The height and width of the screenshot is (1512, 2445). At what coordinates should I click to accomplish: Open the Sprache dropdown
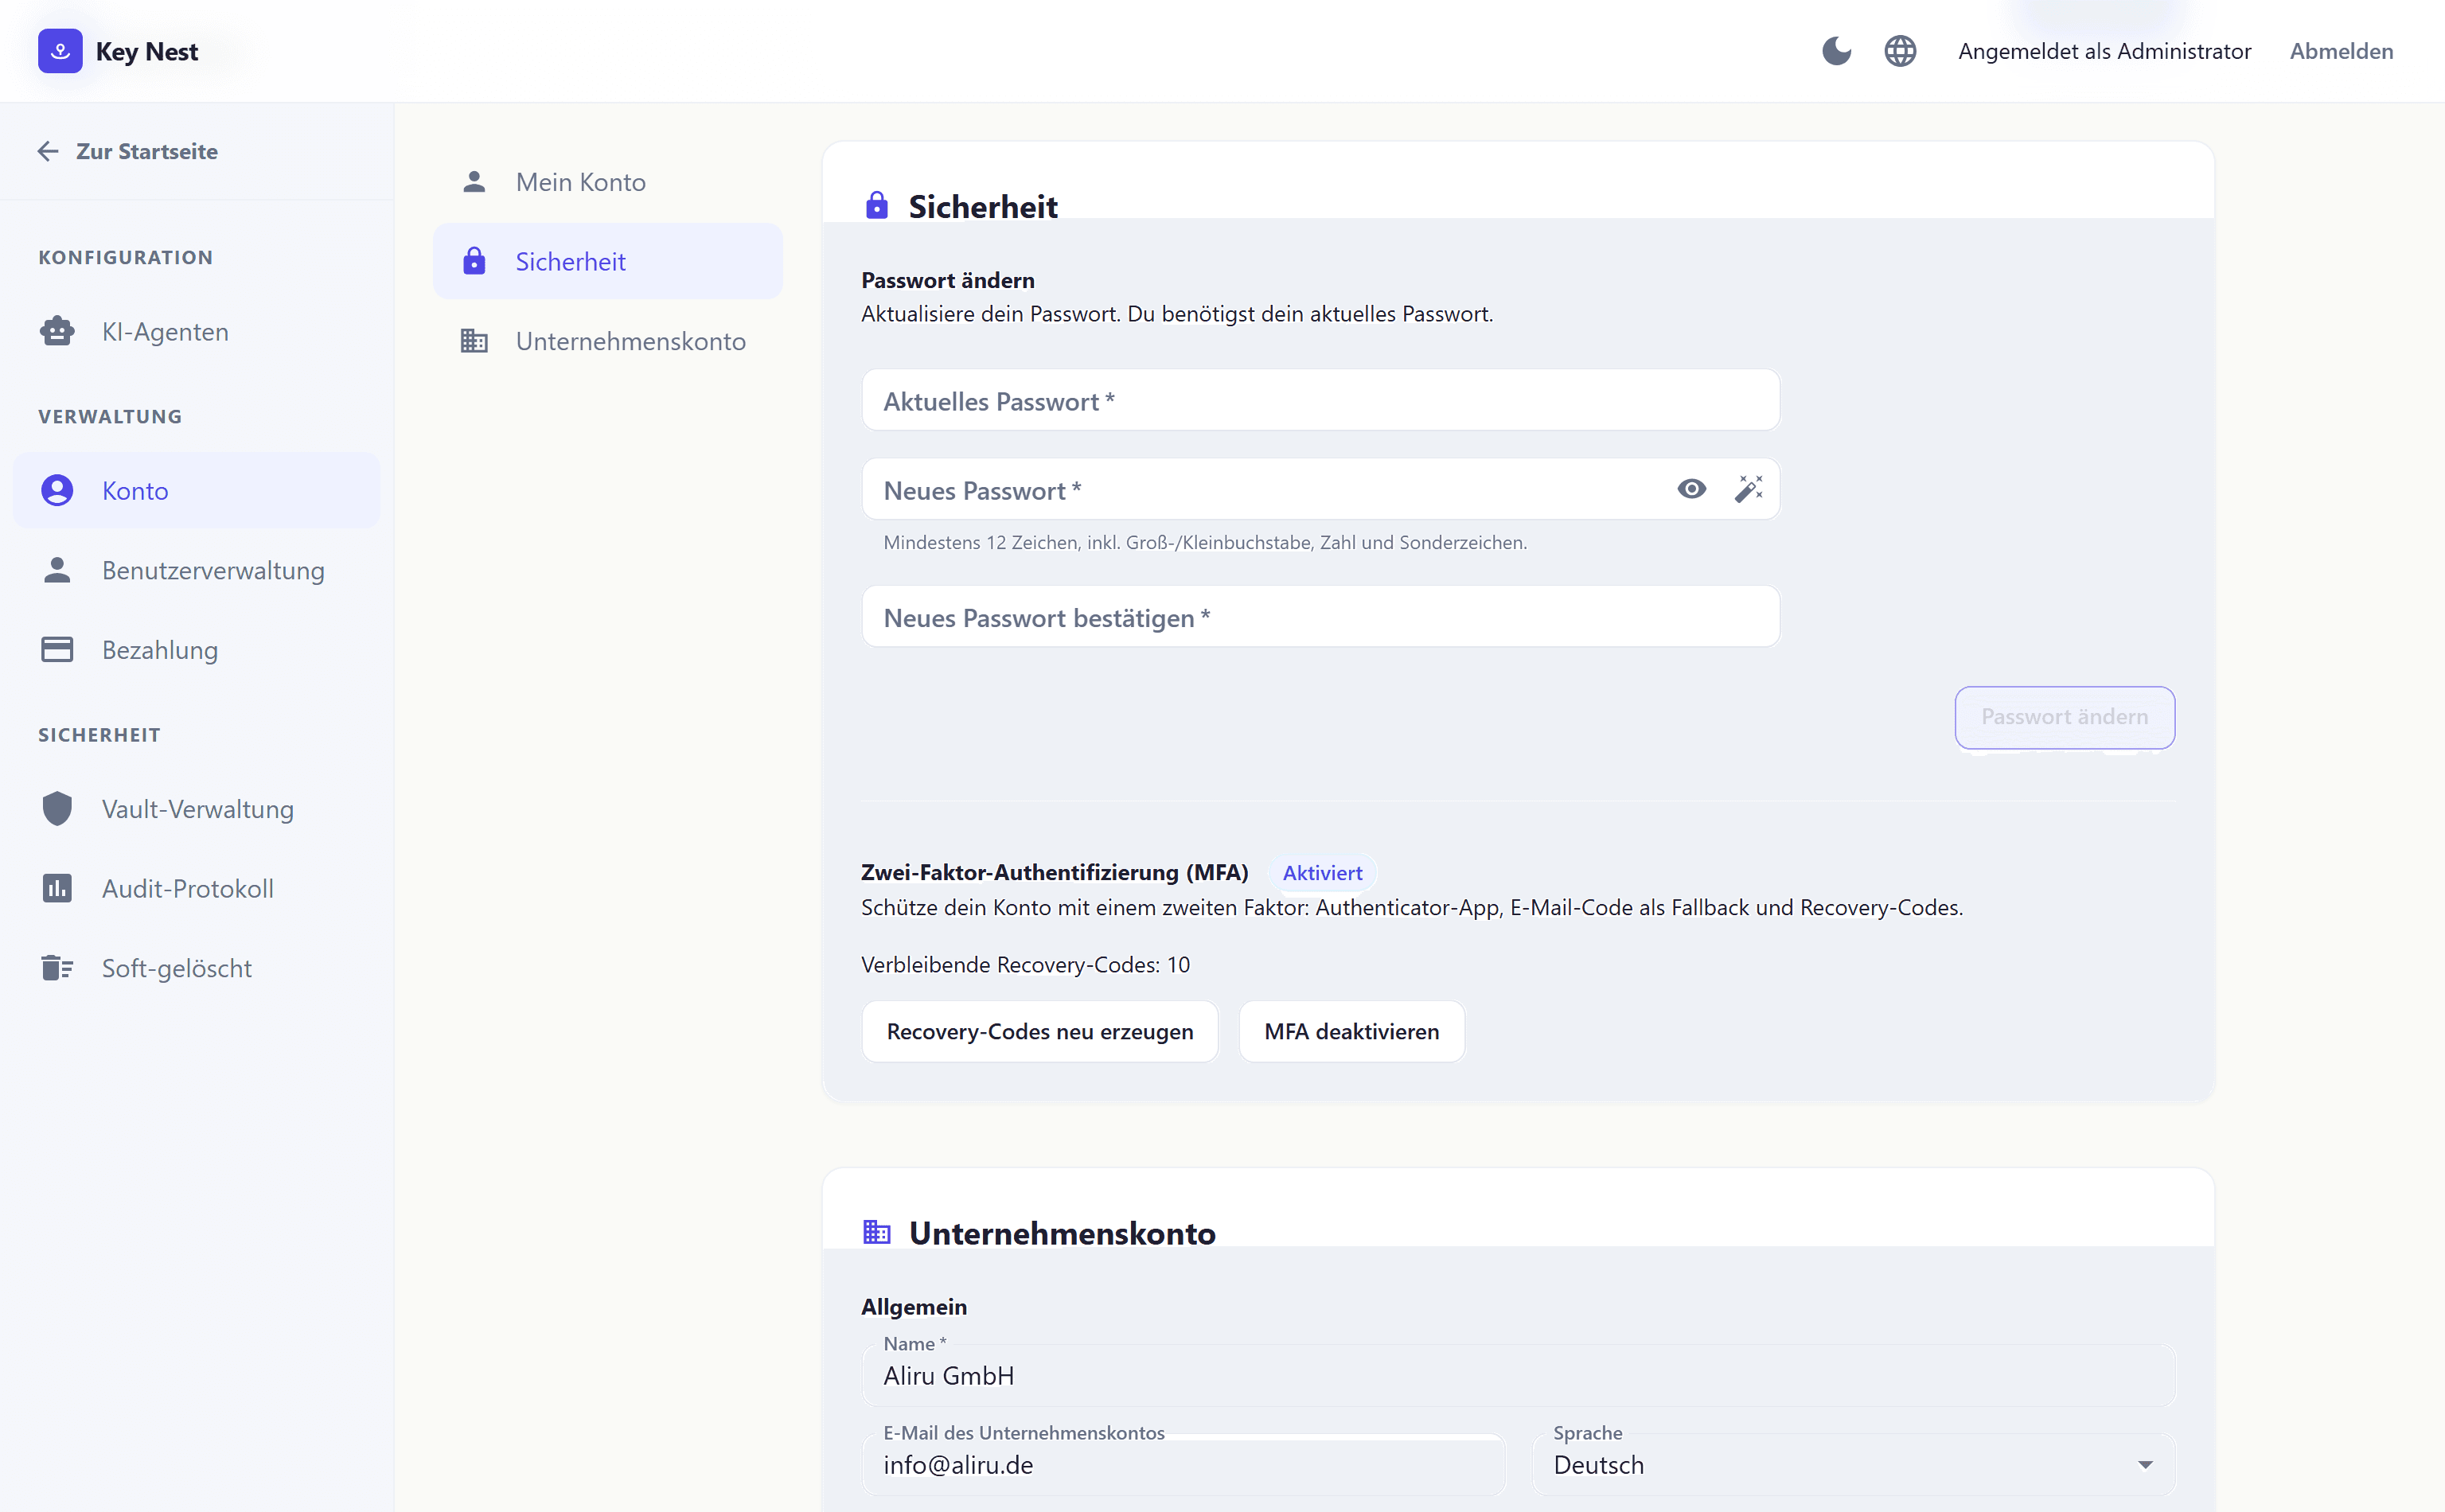click(x=1854, y=1464)
